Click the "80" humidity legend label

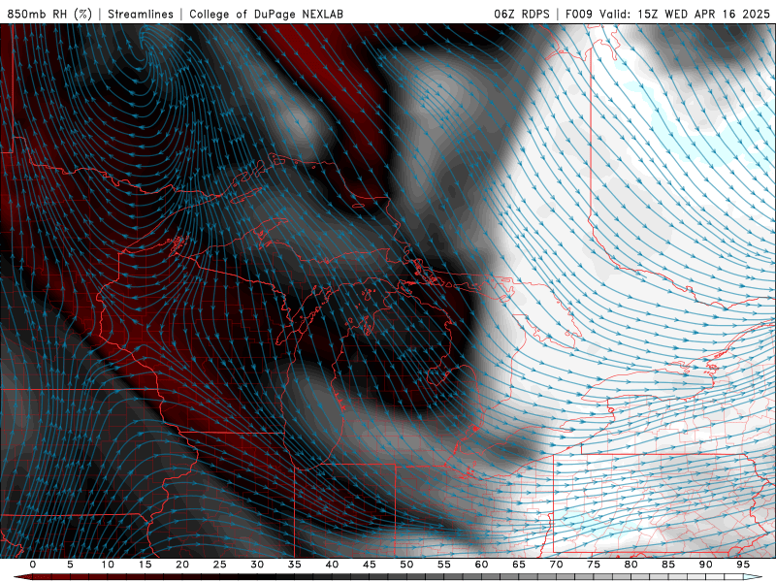click(x=630, y=565)
